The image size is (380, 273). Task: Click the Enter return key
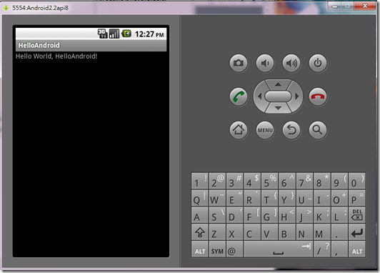coord(356,232)
